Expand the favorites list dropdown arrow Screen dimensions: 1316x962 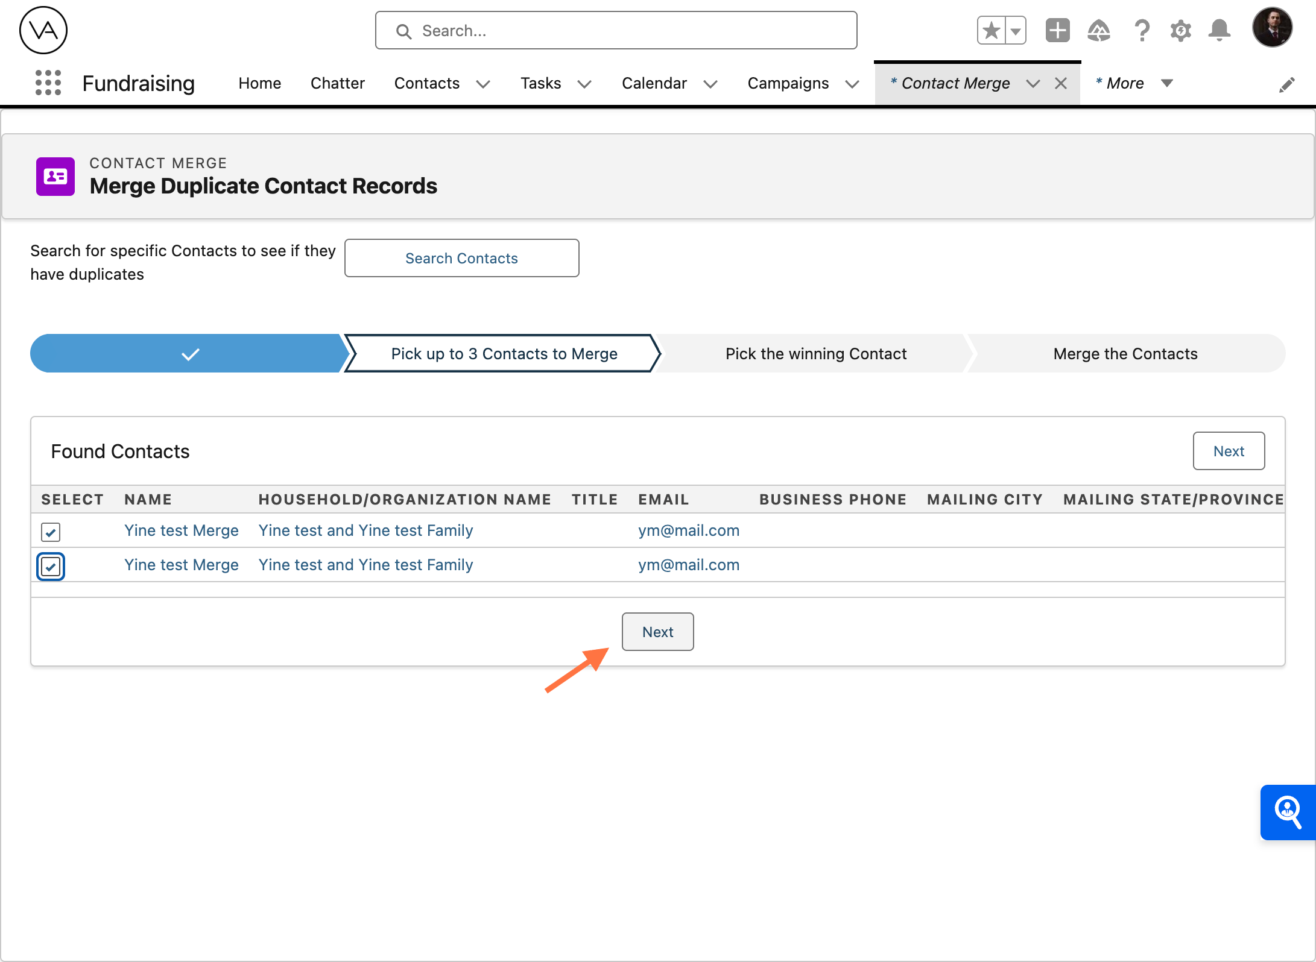coord(1016,30)
